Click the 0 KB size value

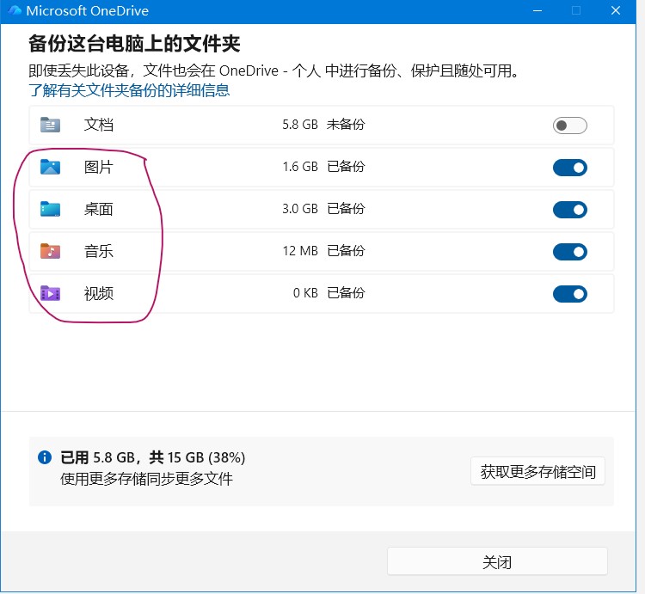point(305,293)
